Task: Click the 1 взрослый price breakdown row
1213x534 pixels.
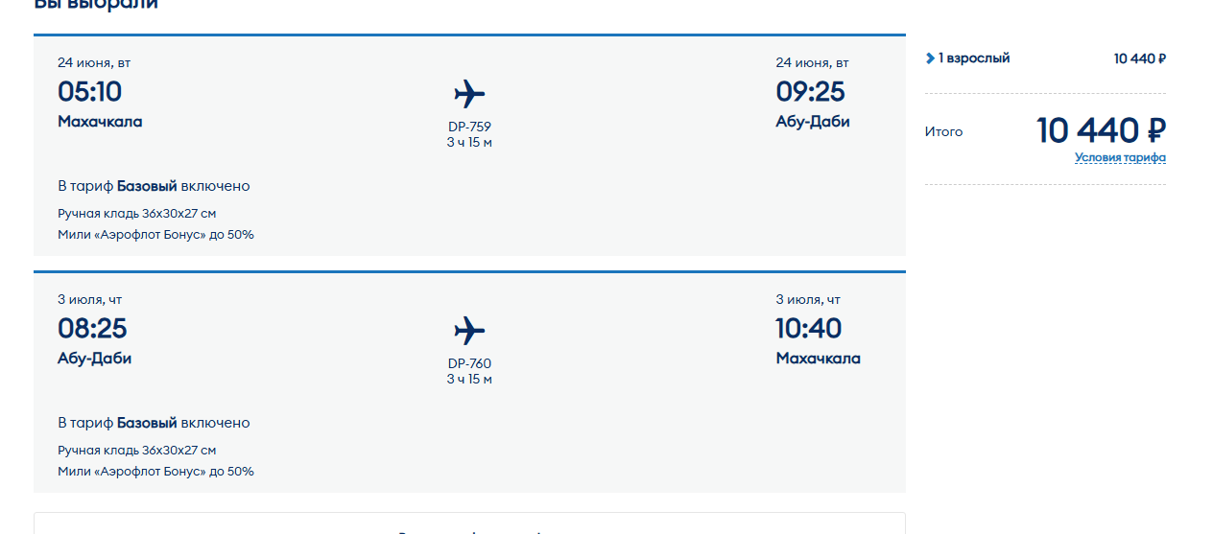Action: [1045, 58]
